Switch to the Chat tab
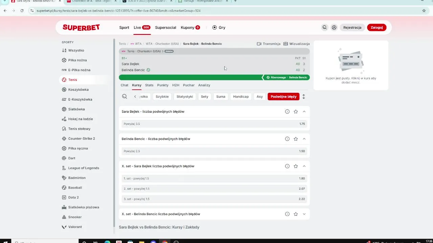 124,85
